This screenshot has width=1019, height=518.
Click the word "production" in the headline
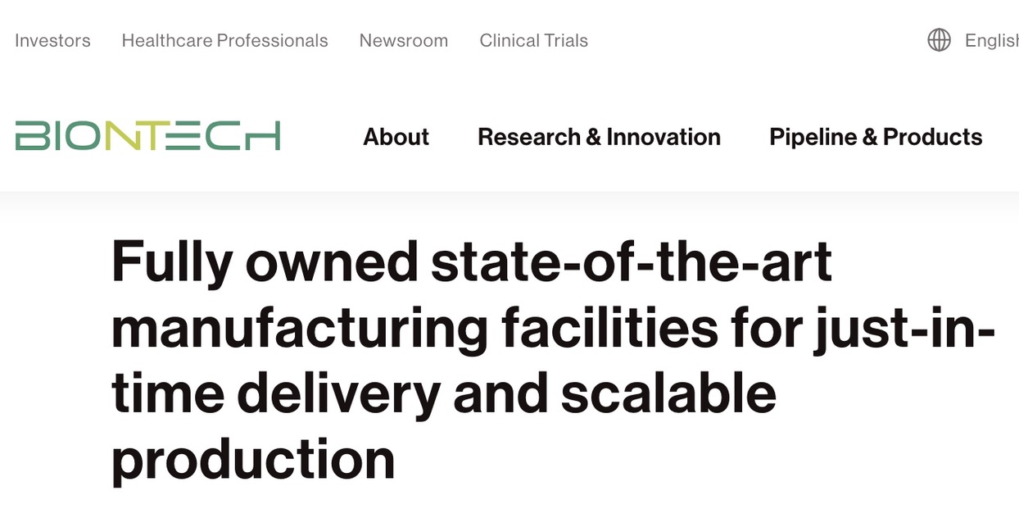[x=253, y=460]
